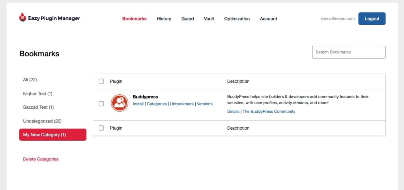Click the BuddyPress description text

(298, 100)
